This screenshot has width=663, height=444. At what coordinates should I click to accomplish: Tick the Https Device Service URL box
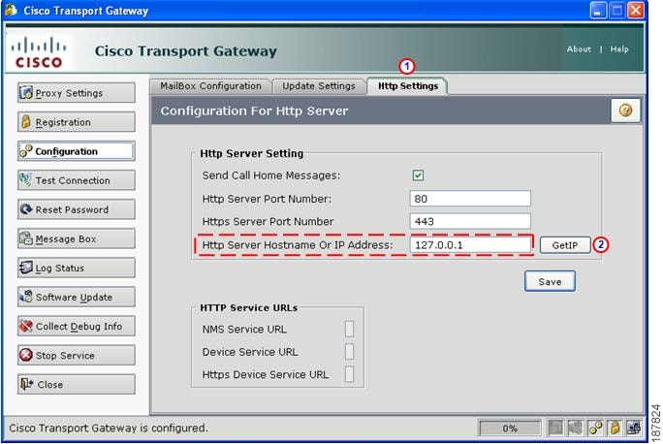click(349, 374)
